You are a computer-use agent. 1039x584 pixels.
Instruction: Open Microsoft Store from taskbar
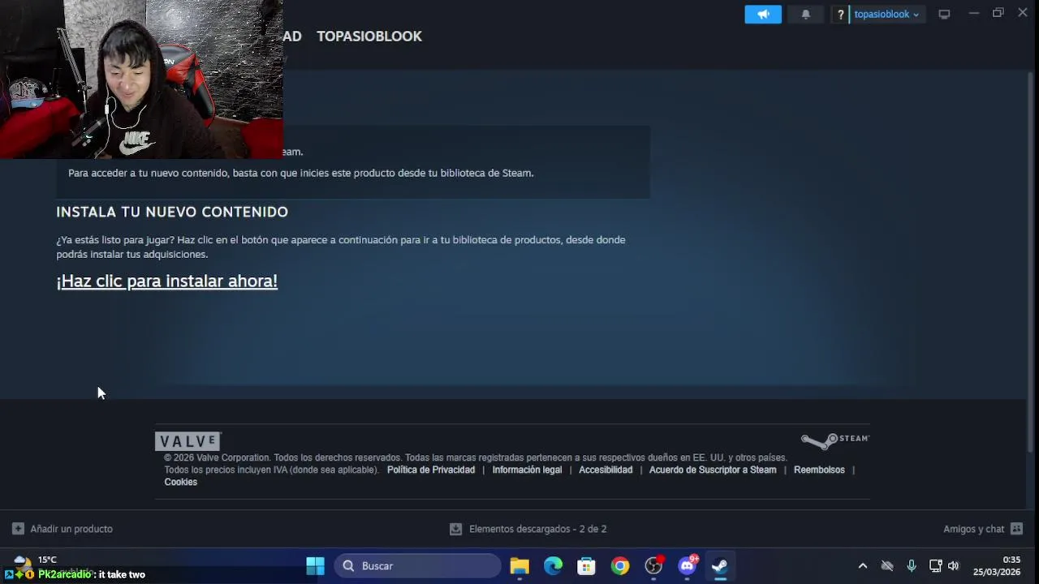pyautogui.click(x=586, y=566)
